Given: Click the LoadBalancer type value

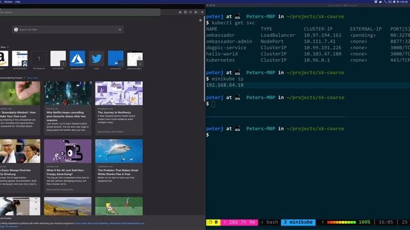Looking at the screenshot, I should pos(278,35).
